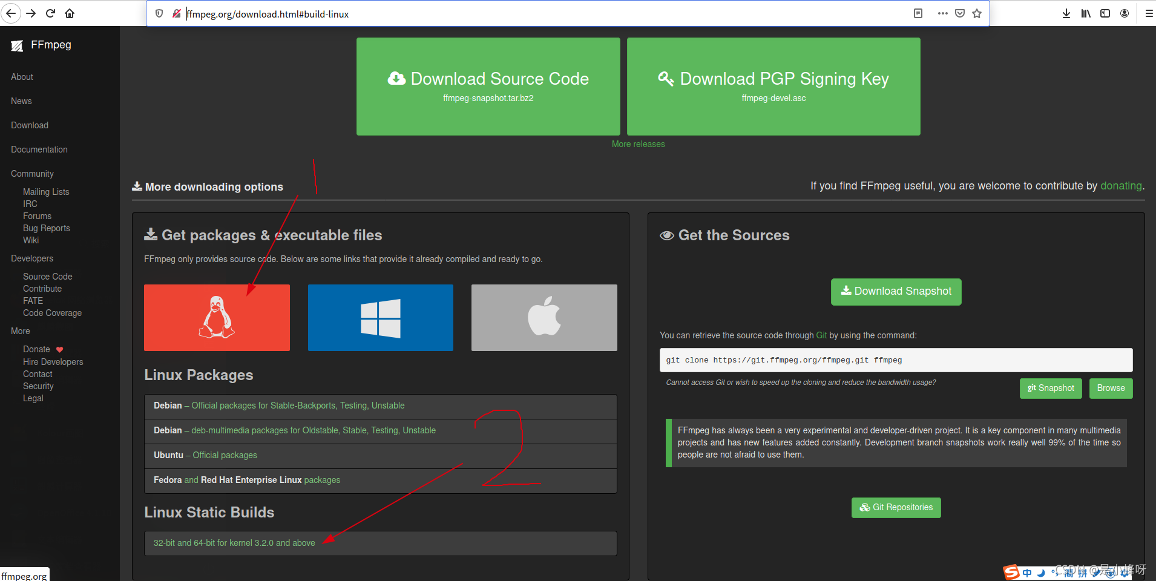Open Community in the sidebar
This screenshot has height=581, width=1156.
[x=32, y=174]
